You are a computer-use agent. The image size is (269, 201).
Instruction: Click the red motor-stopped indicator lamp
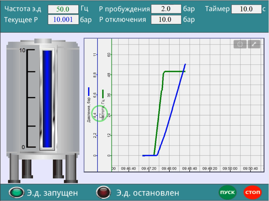[103, 193]
